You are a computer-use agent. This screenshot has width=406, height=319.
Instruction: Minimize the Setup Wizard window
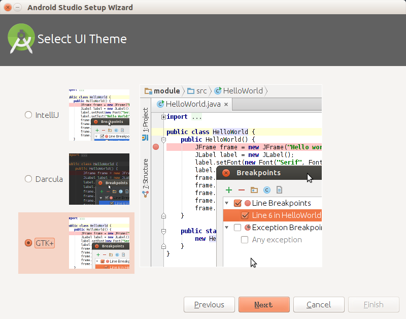coord(17,7)
